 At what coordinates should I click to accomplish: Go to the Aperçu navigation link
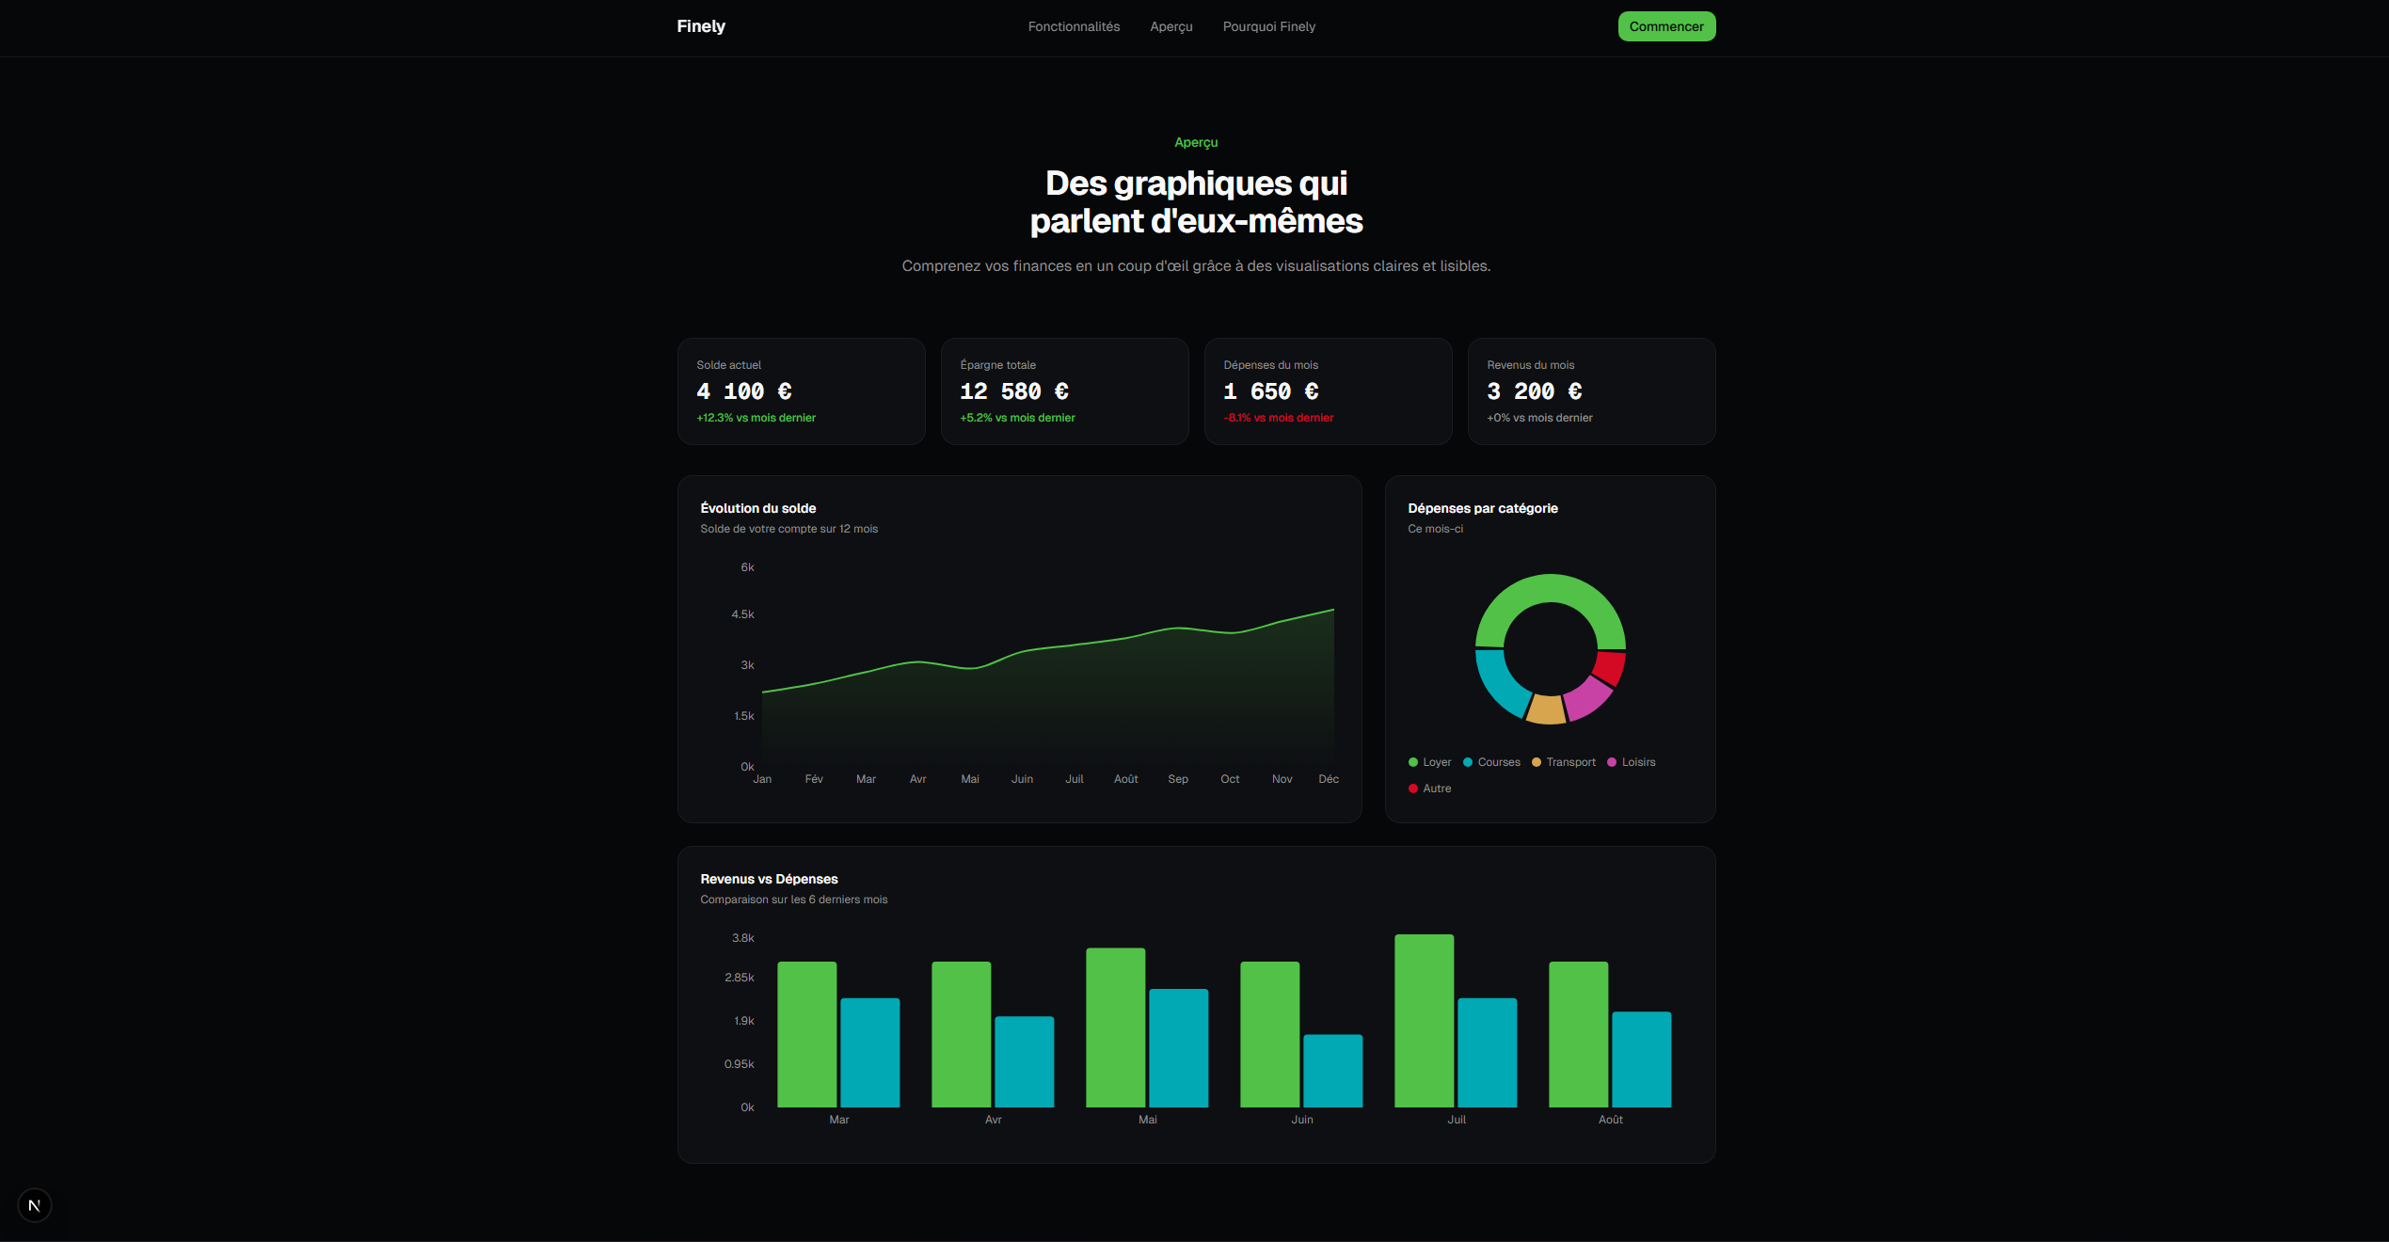point(1171,26)
